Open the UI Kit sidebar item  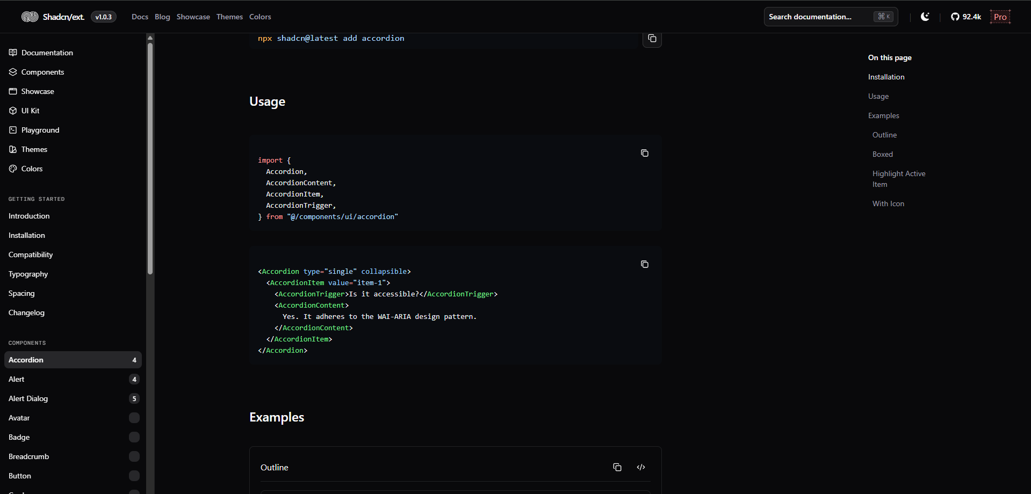30,111
